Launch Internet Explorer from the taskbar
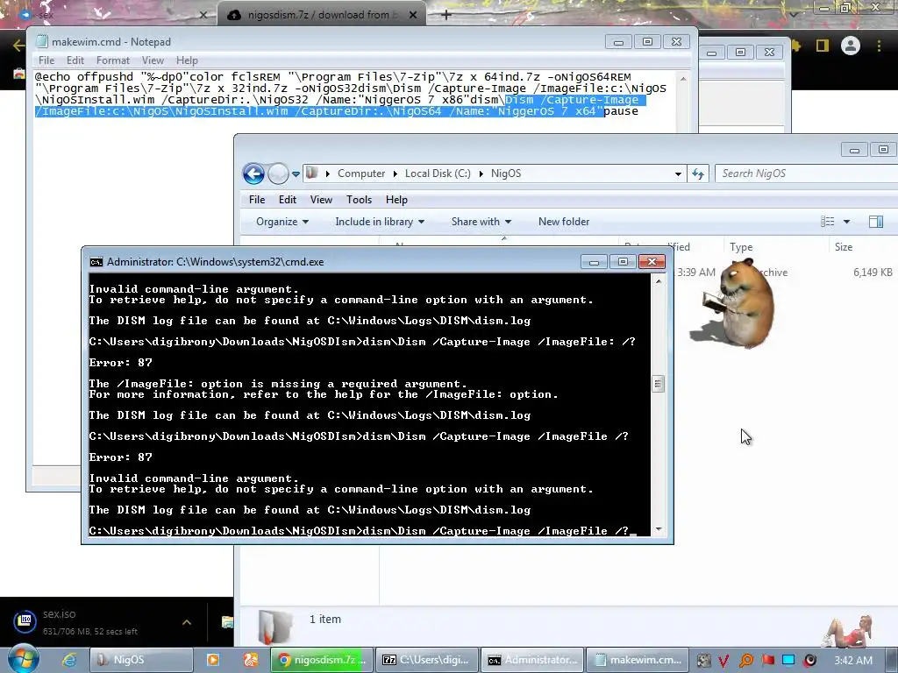Viewport: 898px width, 673px height. click(x=69, y=660)
